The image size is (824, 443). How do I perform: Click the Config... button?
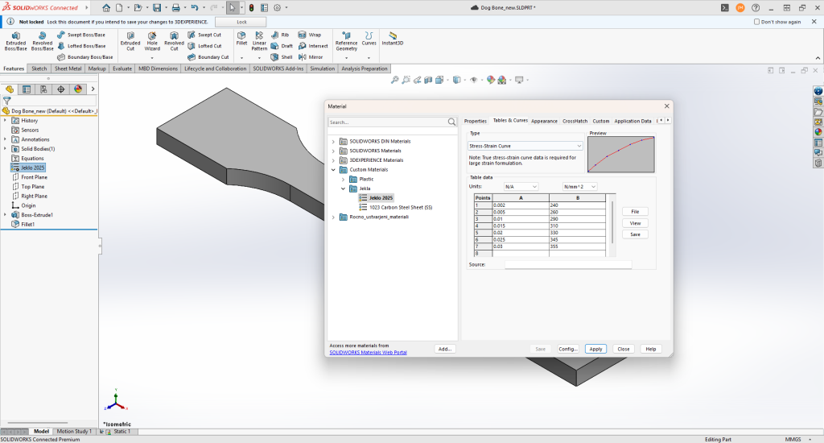(567, 349)
